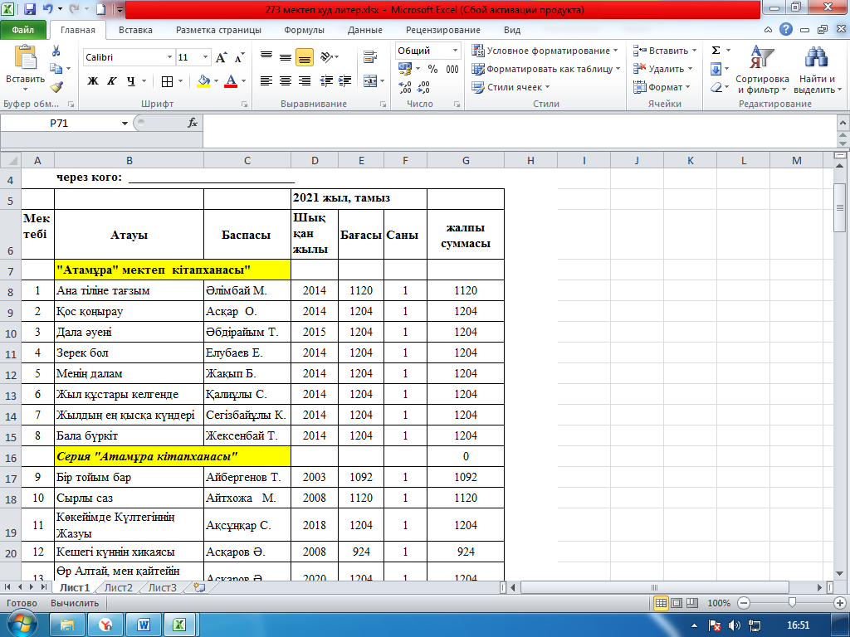Open the Calibri font name dropdown
This screenshot has height=637, width=850.
point(169,58)
